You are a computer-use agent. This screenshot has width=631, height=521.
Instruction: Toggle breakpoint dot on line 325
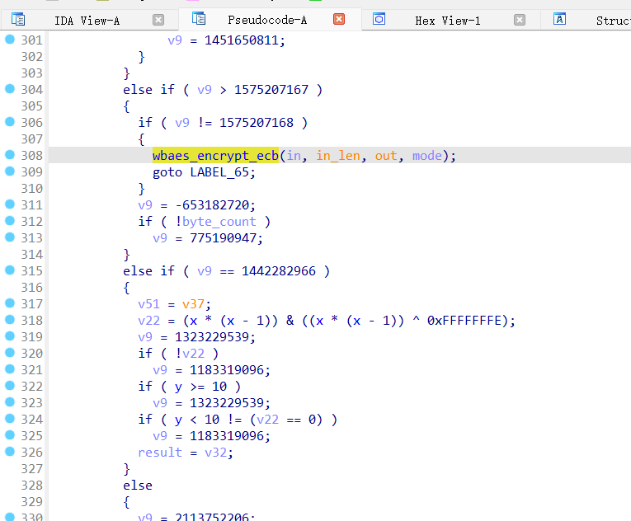(x=10, y=435)
